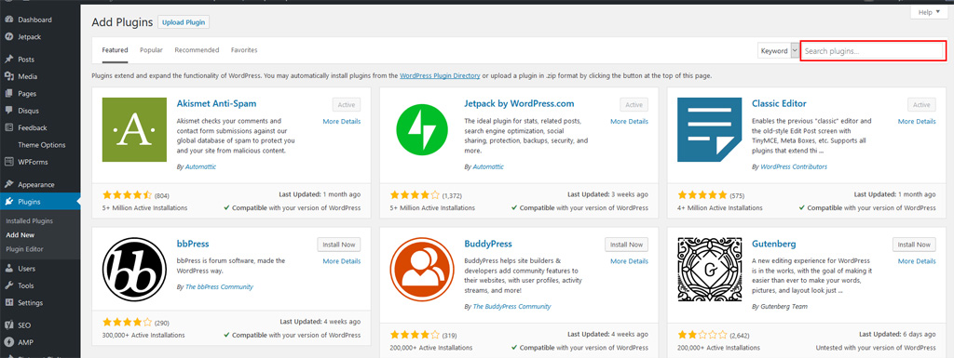This screenshot has height=358, width=954.
Task: Switch to the Recommended tab
Action: tap(197, 50)
